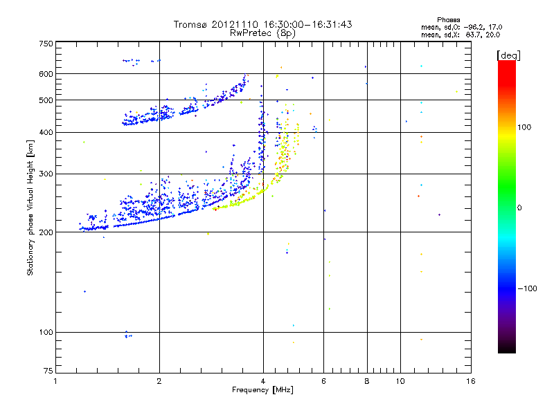Click the green zero region of the color bar

tap(507, 207)
